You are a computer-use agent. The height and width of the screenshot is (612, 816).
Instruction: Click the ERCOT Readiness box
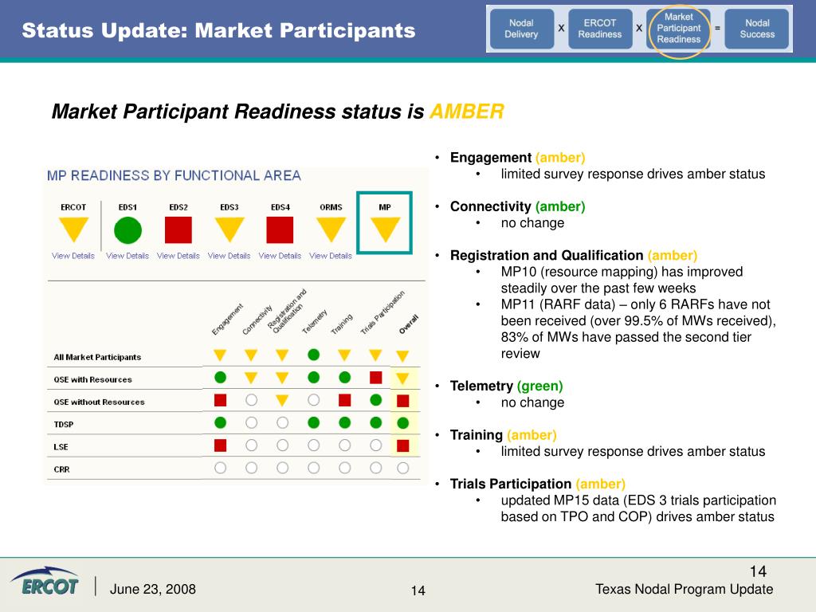click(600, 29)
